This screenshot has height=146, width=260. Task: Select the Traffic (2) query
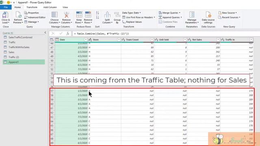click(24, 57)
